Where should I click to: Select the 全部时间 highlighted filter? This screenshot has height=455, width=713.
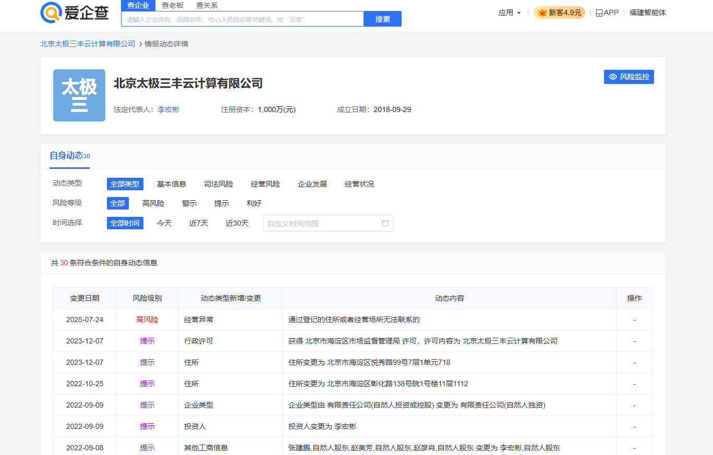point(125,223)
